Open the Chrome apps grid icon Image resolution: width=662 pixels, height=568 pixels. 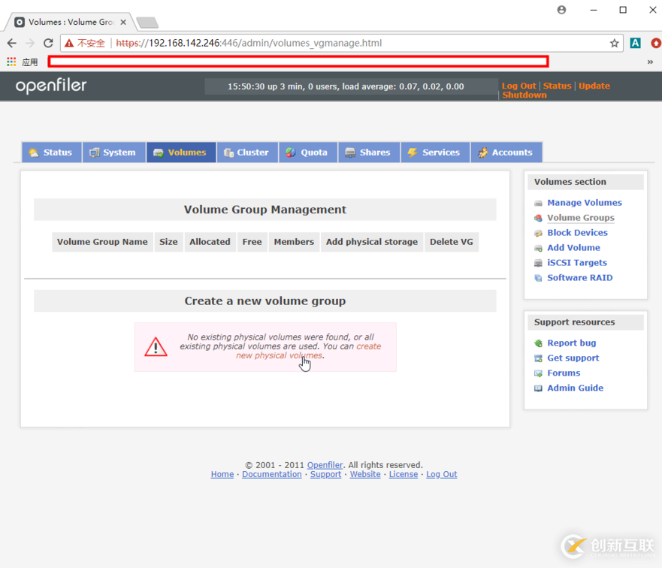[x=11, y=62]
